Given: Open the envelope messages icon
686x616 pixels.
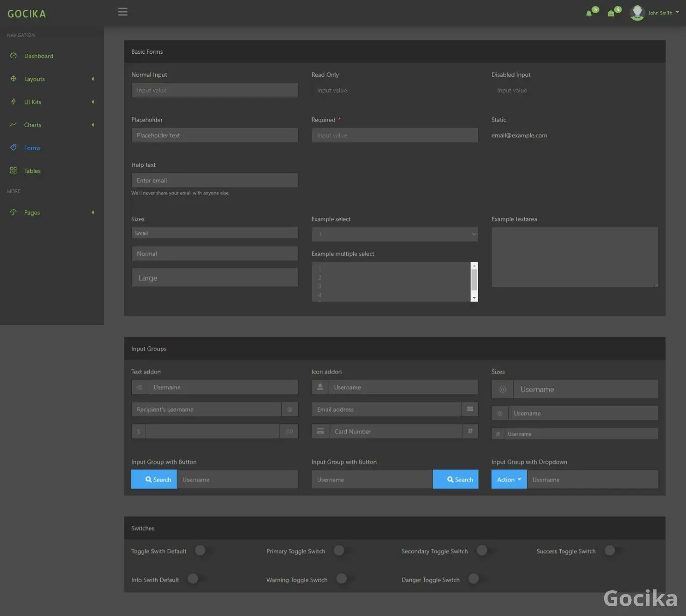Looking at the screenshot, I should [611, 14].
